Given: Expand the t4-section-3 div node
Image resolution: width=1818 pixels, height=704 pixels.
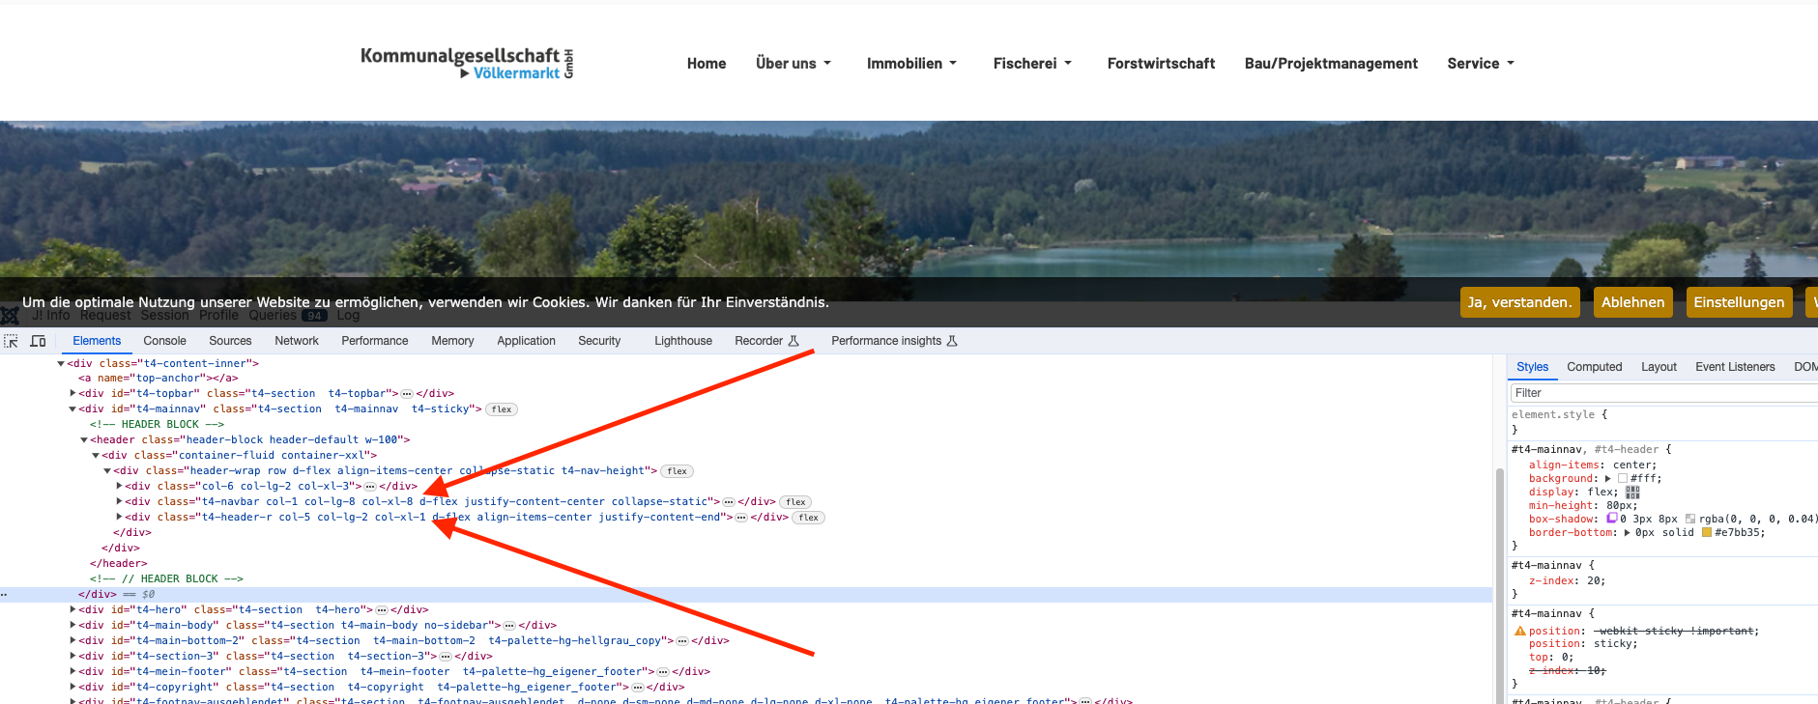Looking at the screenshot, I should (72, 657).
